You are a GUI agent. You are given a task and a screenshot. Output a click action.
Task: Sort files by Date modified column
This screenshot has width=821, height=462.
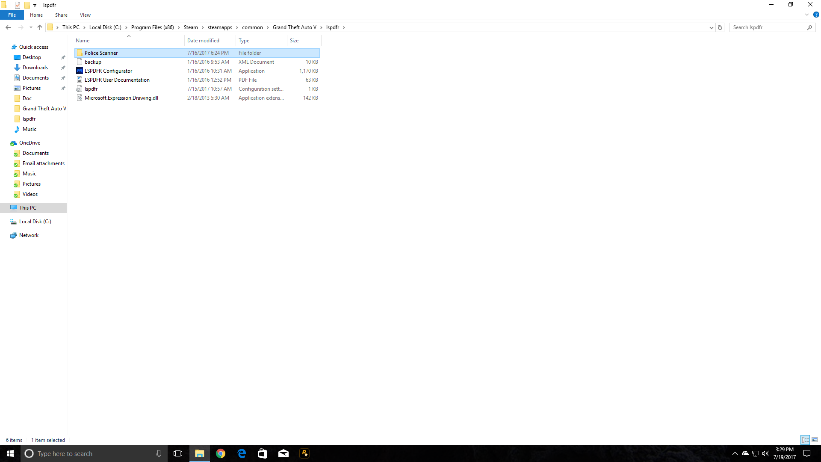click(x=203, y=41)
